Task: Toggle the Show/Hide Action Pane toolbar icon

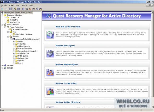Action: (19, 9)
